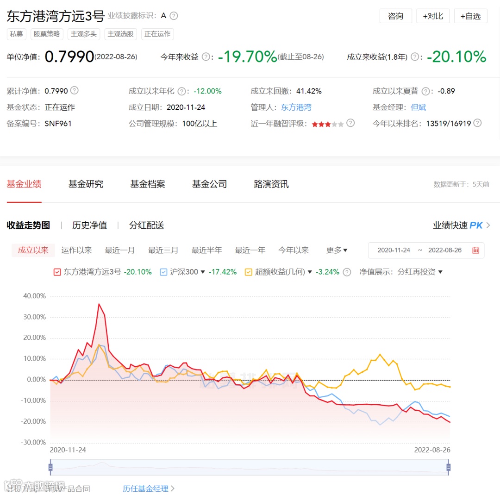
Task: Switch to 基金档案 tab
Action: coord(148,184)
